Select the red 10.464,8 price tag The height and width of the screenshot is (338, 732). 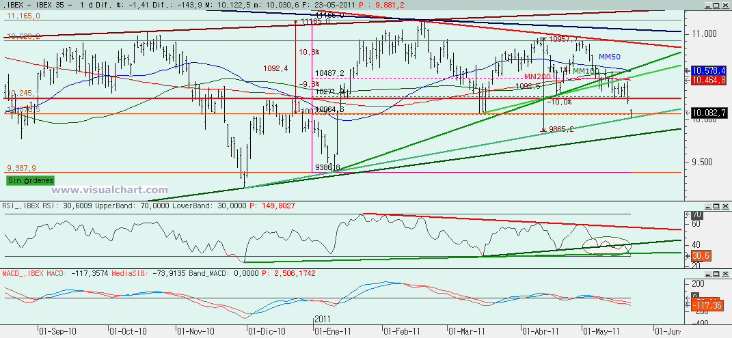708,80
